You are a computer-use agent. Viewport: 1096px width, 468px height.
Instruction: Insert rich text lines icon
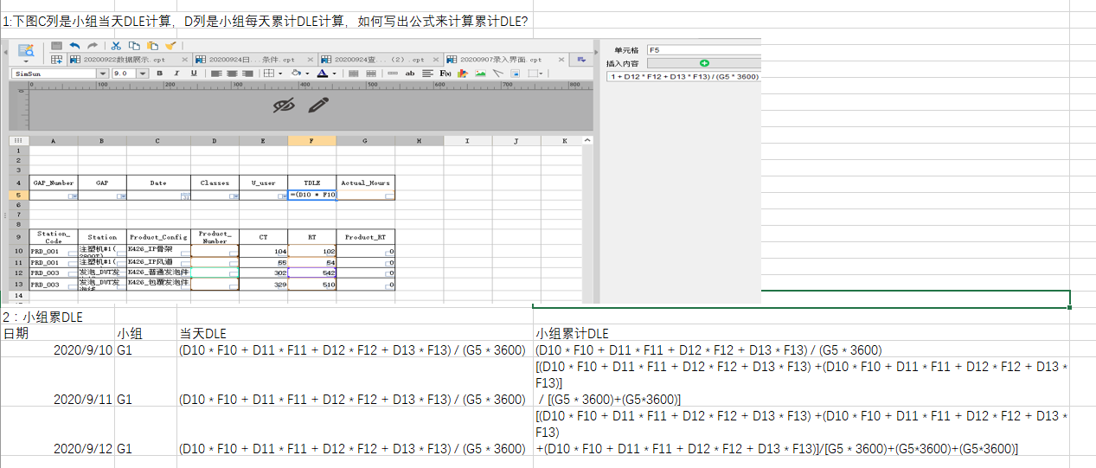pyautogui.click(x=427, y=74)
